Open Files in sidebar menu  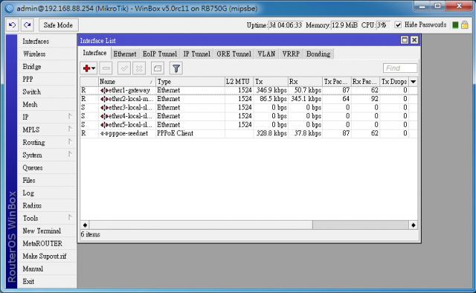(47, 181)
